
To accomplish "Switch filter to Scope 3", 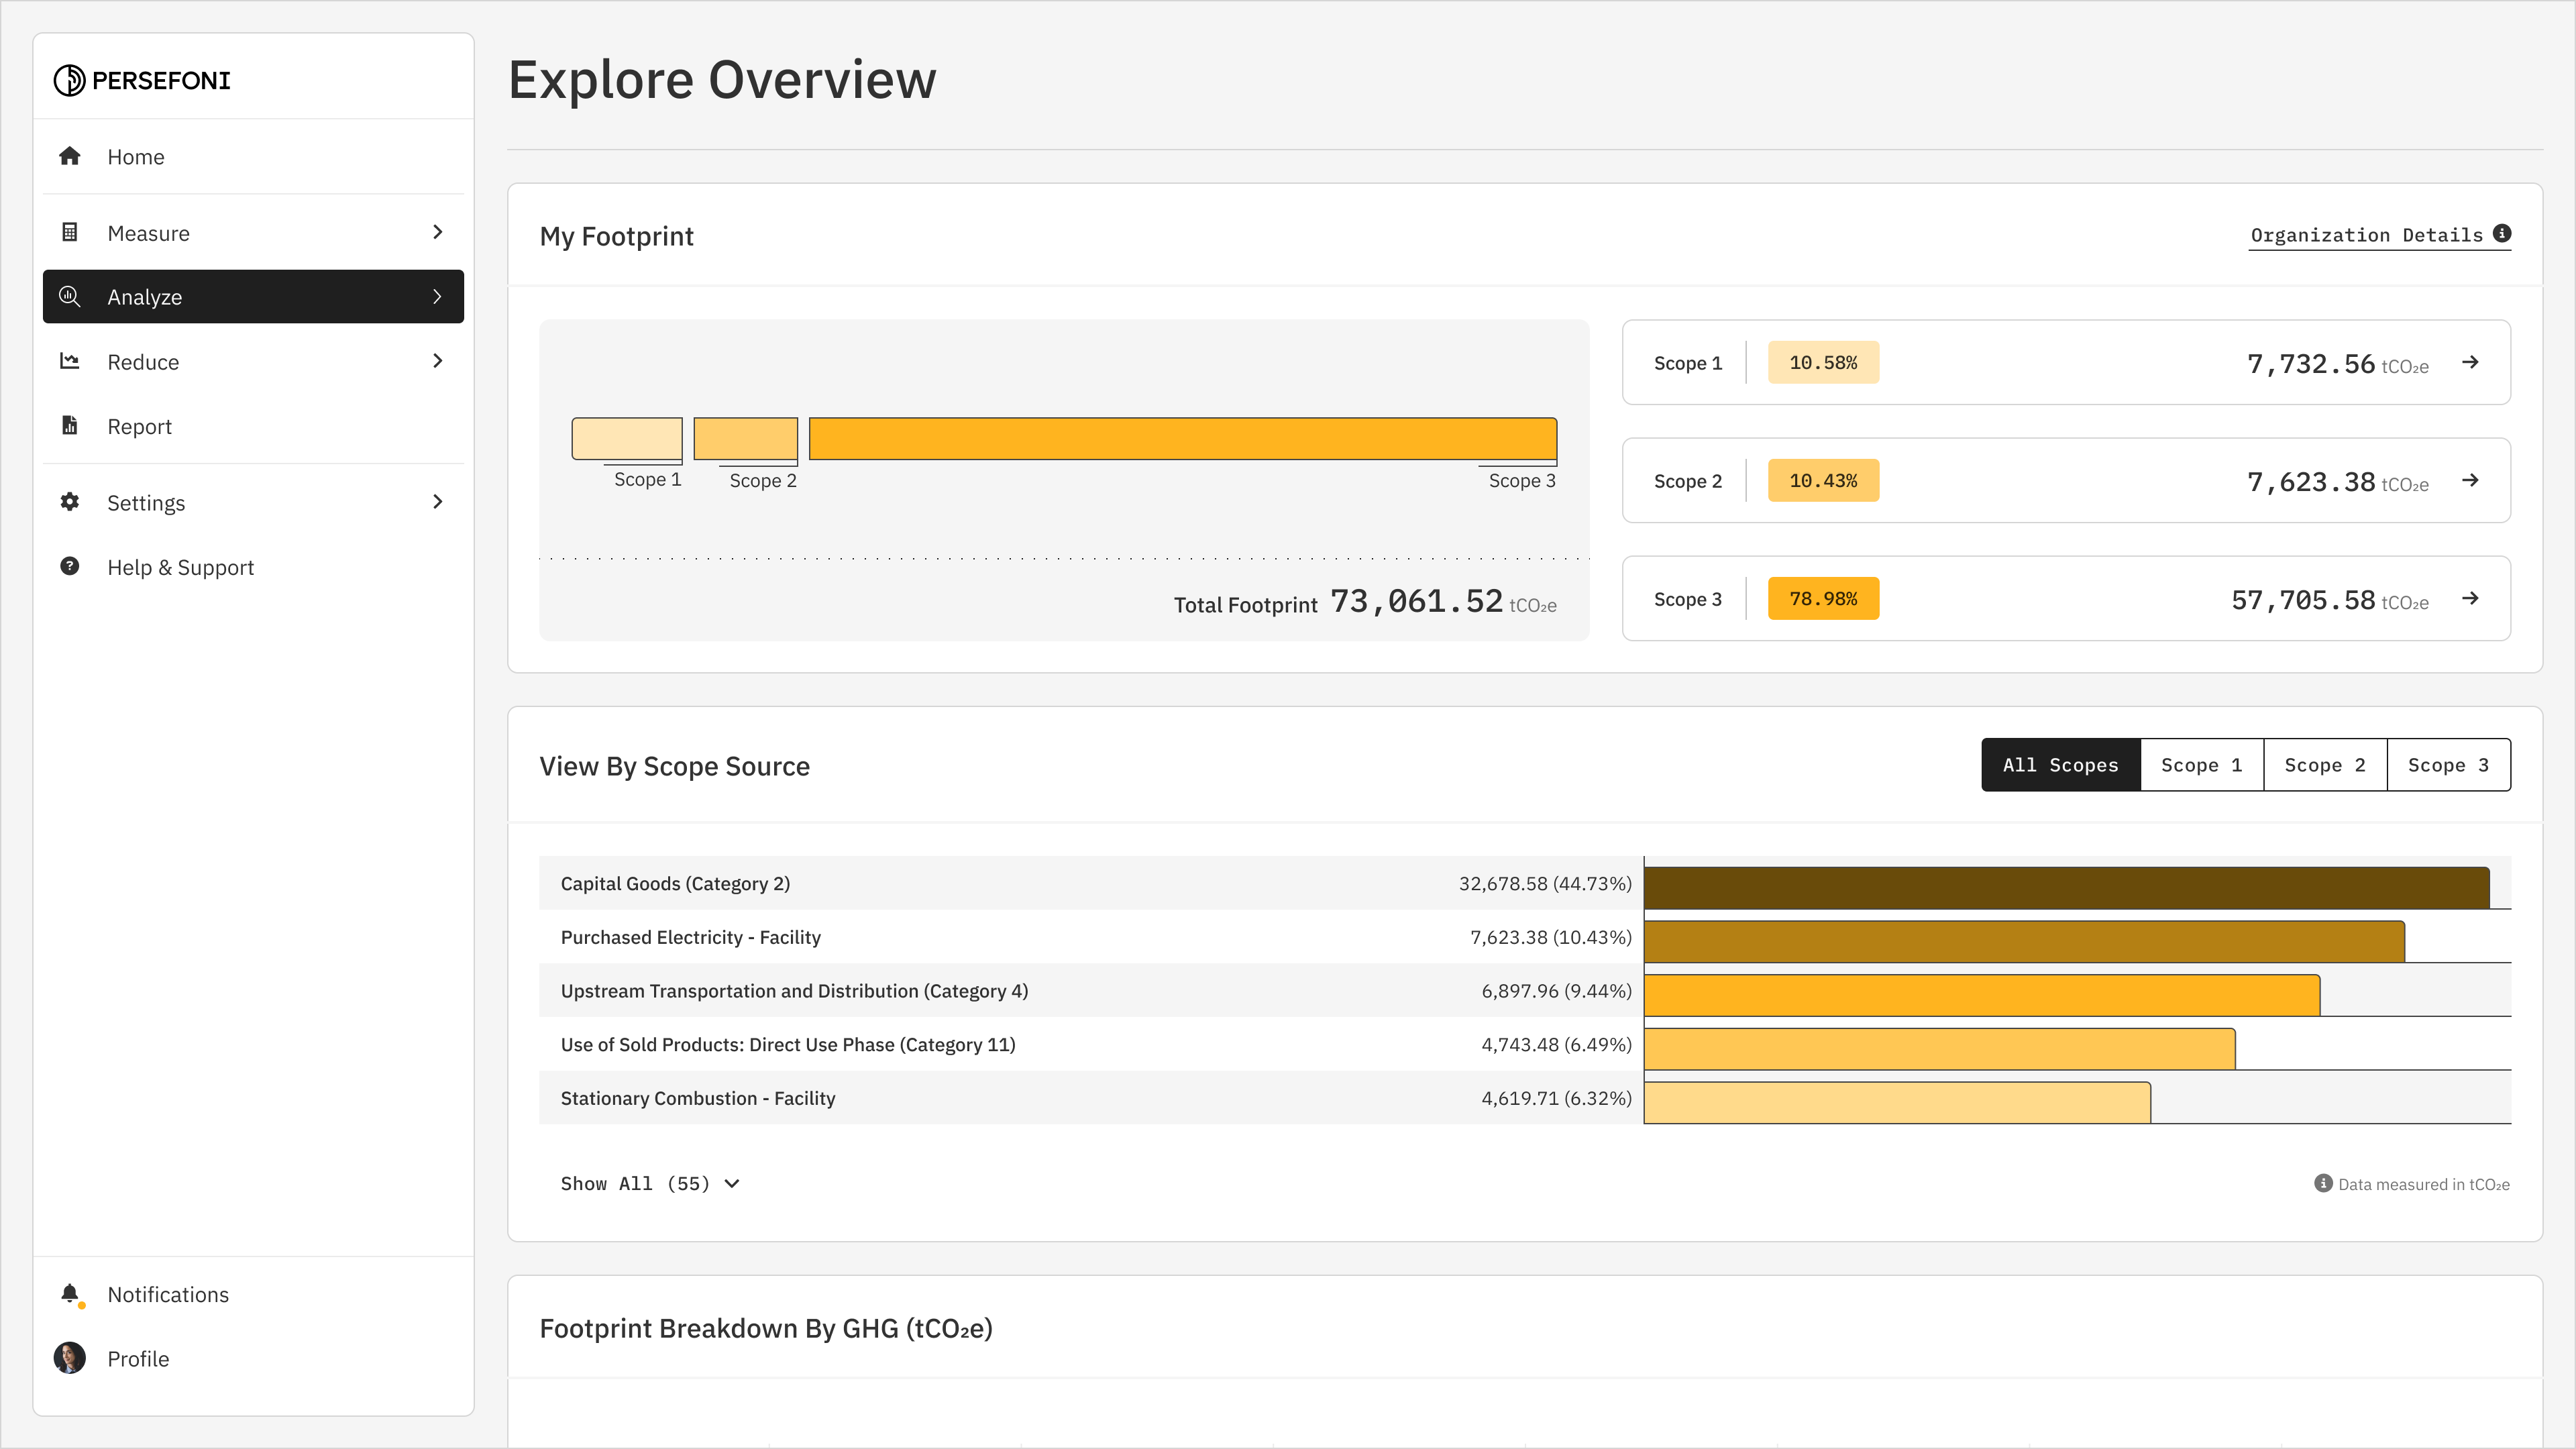I will coord(2447,765).
